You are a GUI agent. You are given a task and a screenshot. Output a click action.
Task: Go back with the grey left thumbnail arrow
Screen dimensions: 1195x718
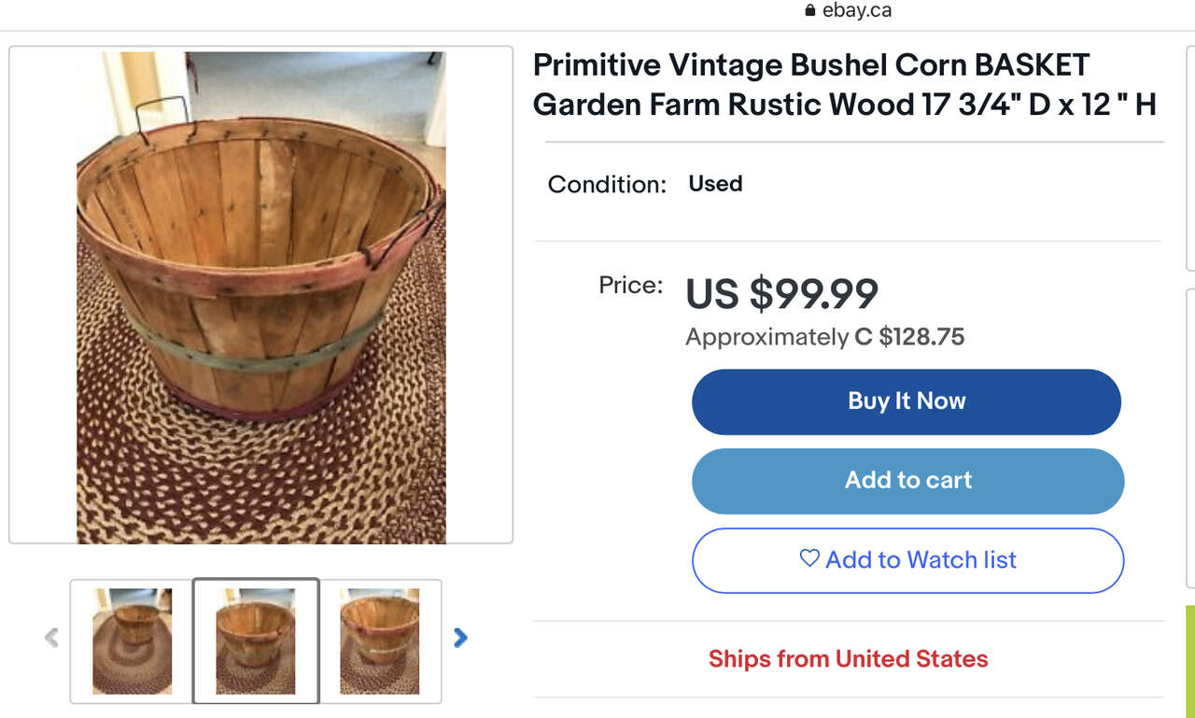pyautogui.click(x=51, y=638)
